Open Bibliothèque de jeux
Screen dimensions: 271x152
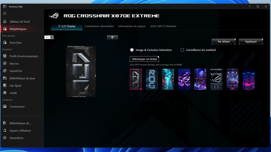click(22, 78)
